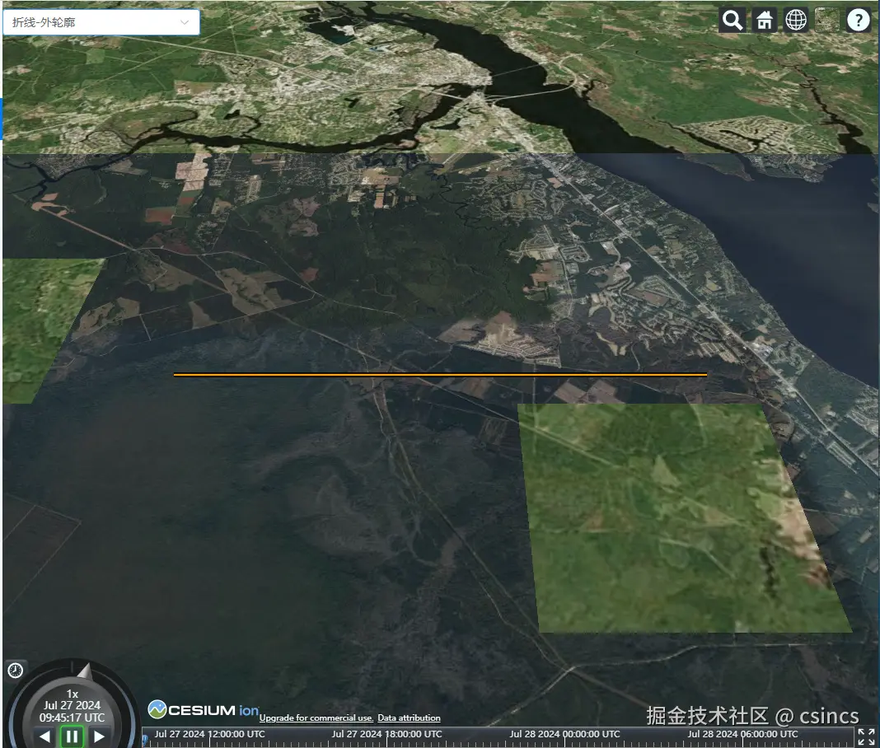This screenshot has width=880, height=748.
Task: Open the Upgrade for commercial use link
Action: coord(316,718)
